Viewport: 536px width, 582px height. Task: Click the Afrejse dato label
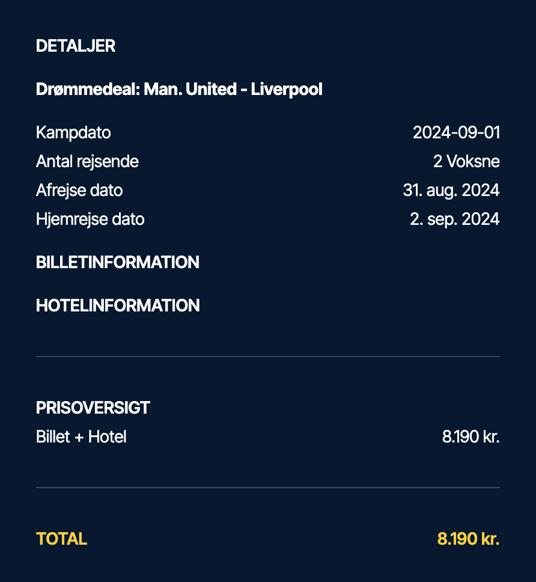[x=79, y=191]
